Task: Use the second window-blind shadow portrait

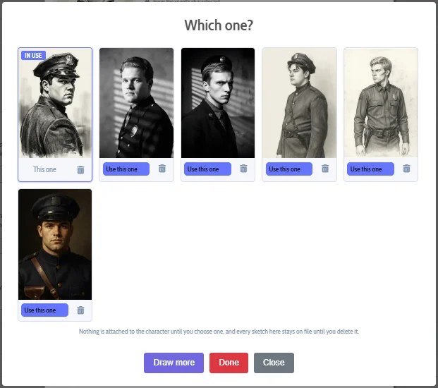Action: (x=126, y=169)
